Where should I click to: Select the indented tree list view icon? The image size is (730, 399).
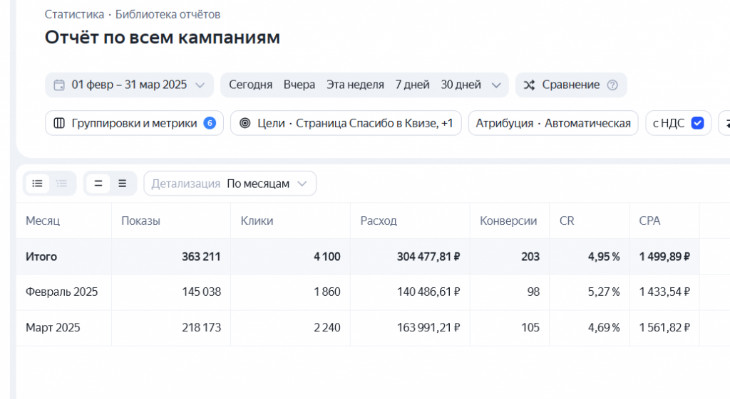click(61, 183)
